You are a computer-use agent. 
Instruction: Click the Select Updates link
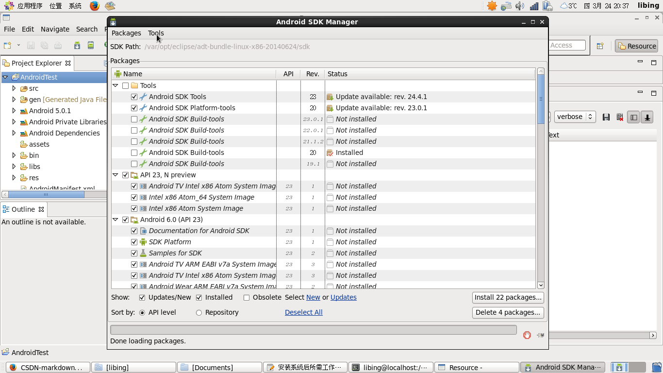coord(344,297)
